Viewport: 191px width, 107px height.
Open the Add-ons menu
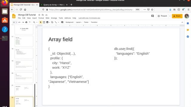(68, 18)
